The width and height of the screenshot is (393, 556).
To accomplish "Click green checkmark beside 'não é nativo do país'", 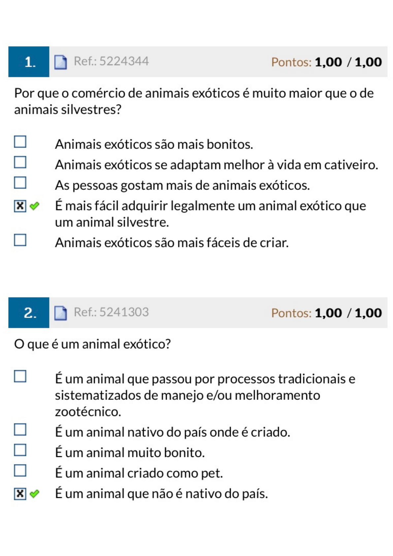I will pyautogui.click(x=34, y=494).
